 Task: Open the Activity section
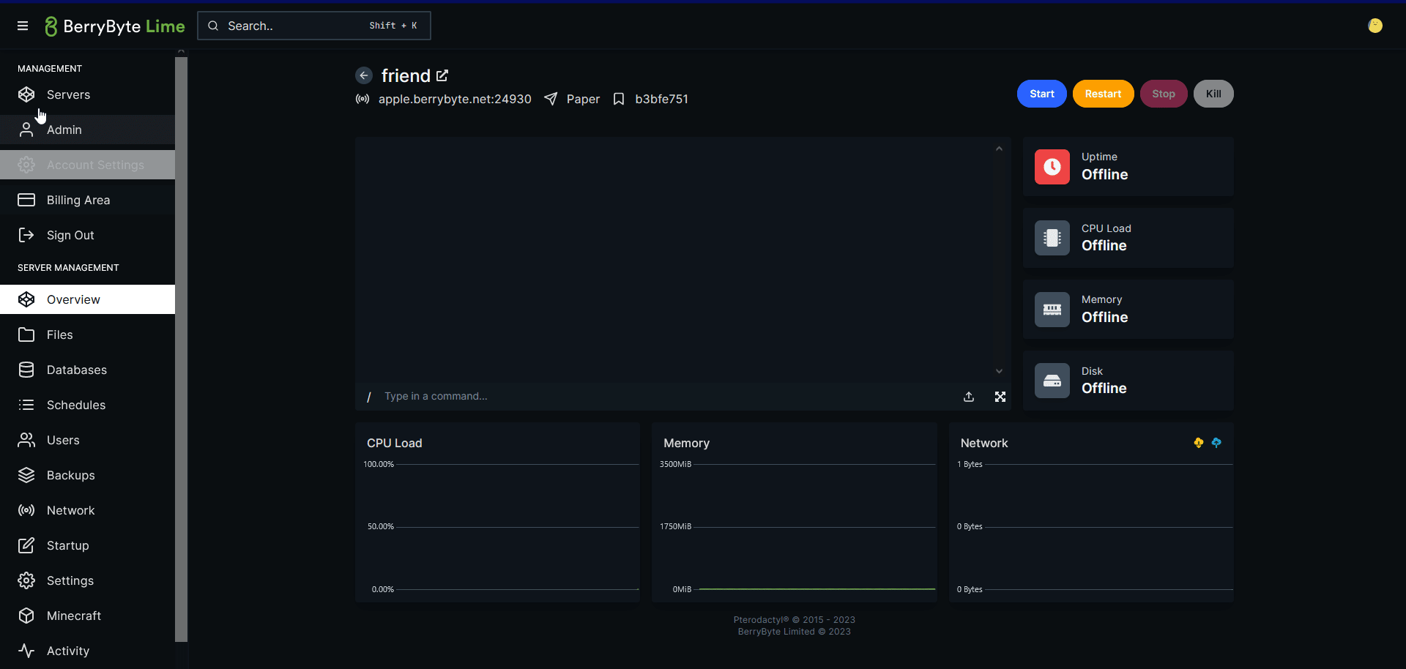88,651
